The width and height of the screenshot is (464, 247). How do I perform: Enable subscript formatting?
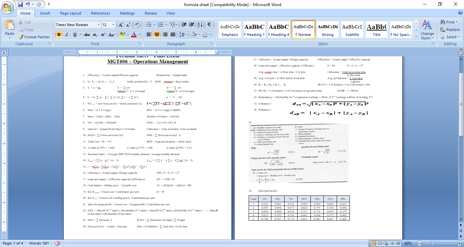(95, 35)
